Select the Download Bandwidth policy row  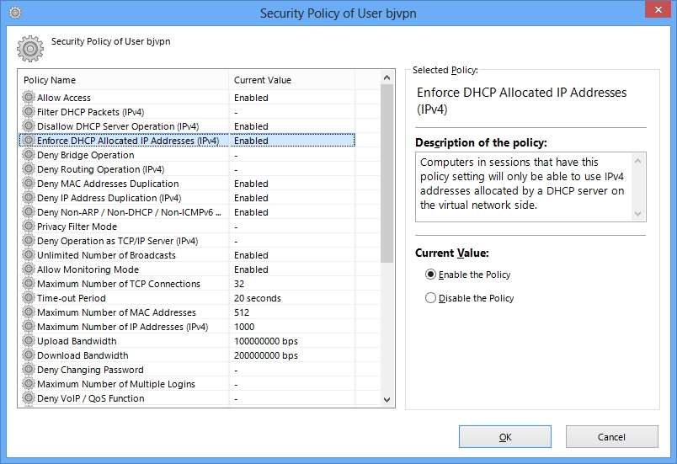pos(187,355)
